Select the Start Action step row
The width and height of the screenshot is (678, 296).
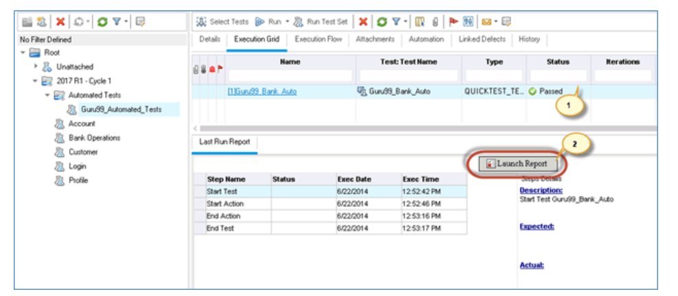(330, 203)
